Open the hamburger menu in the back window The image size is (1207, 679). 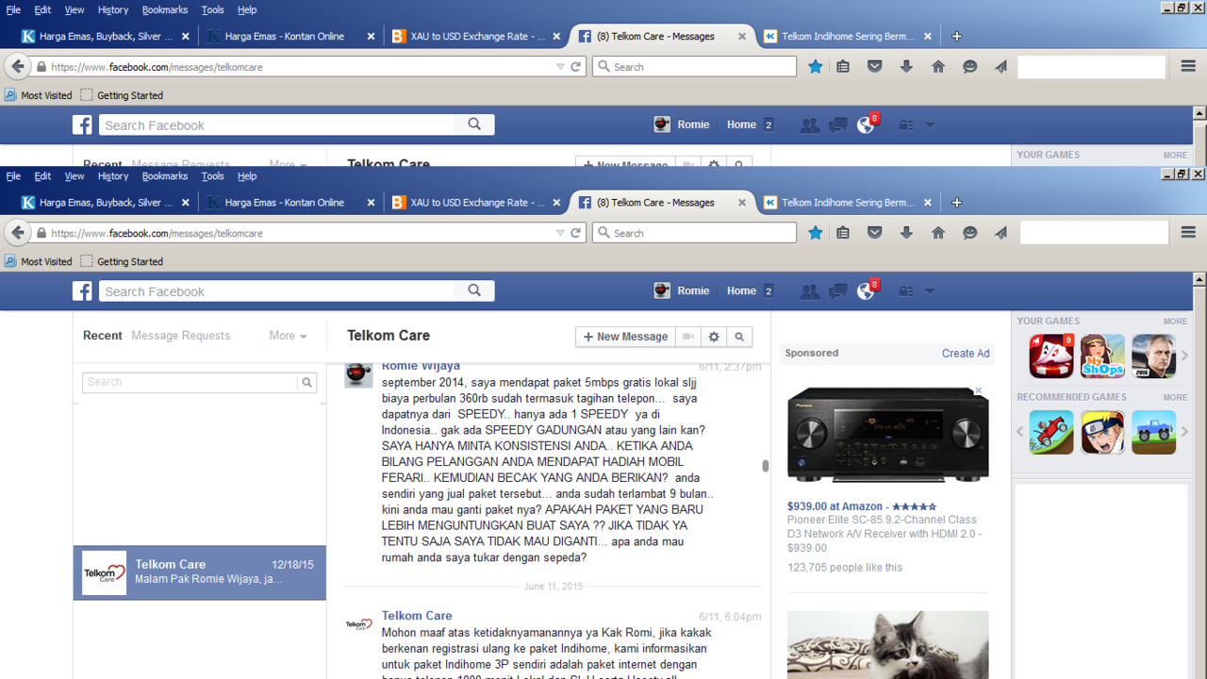pos(1188,67)
